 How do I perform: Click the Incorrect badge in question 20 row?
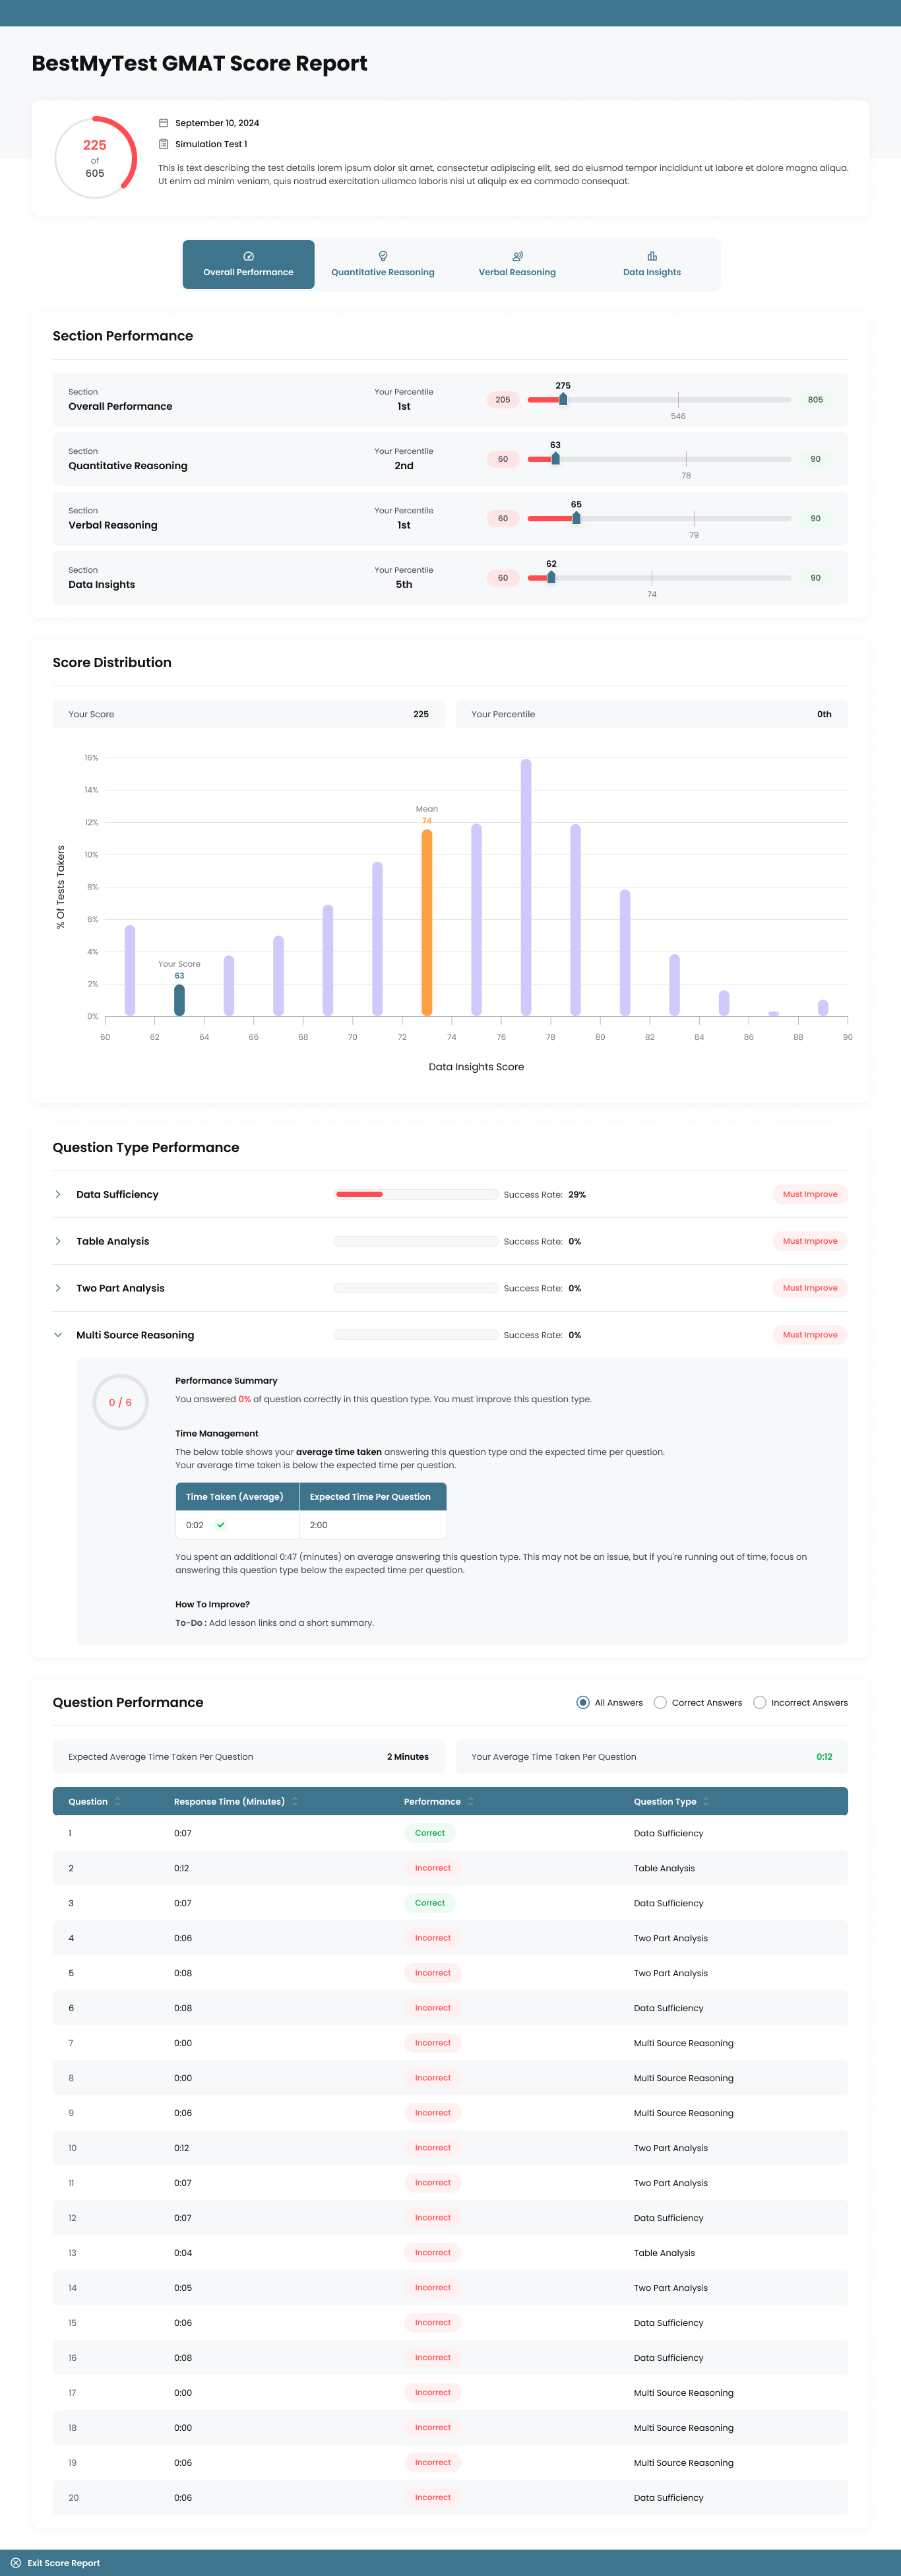433,2497
